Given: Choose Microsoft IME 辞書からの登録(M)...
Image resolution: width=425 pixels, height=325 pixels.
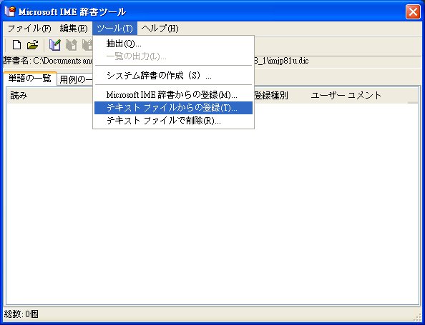Looking at the screenshot, I should (173, 95).
